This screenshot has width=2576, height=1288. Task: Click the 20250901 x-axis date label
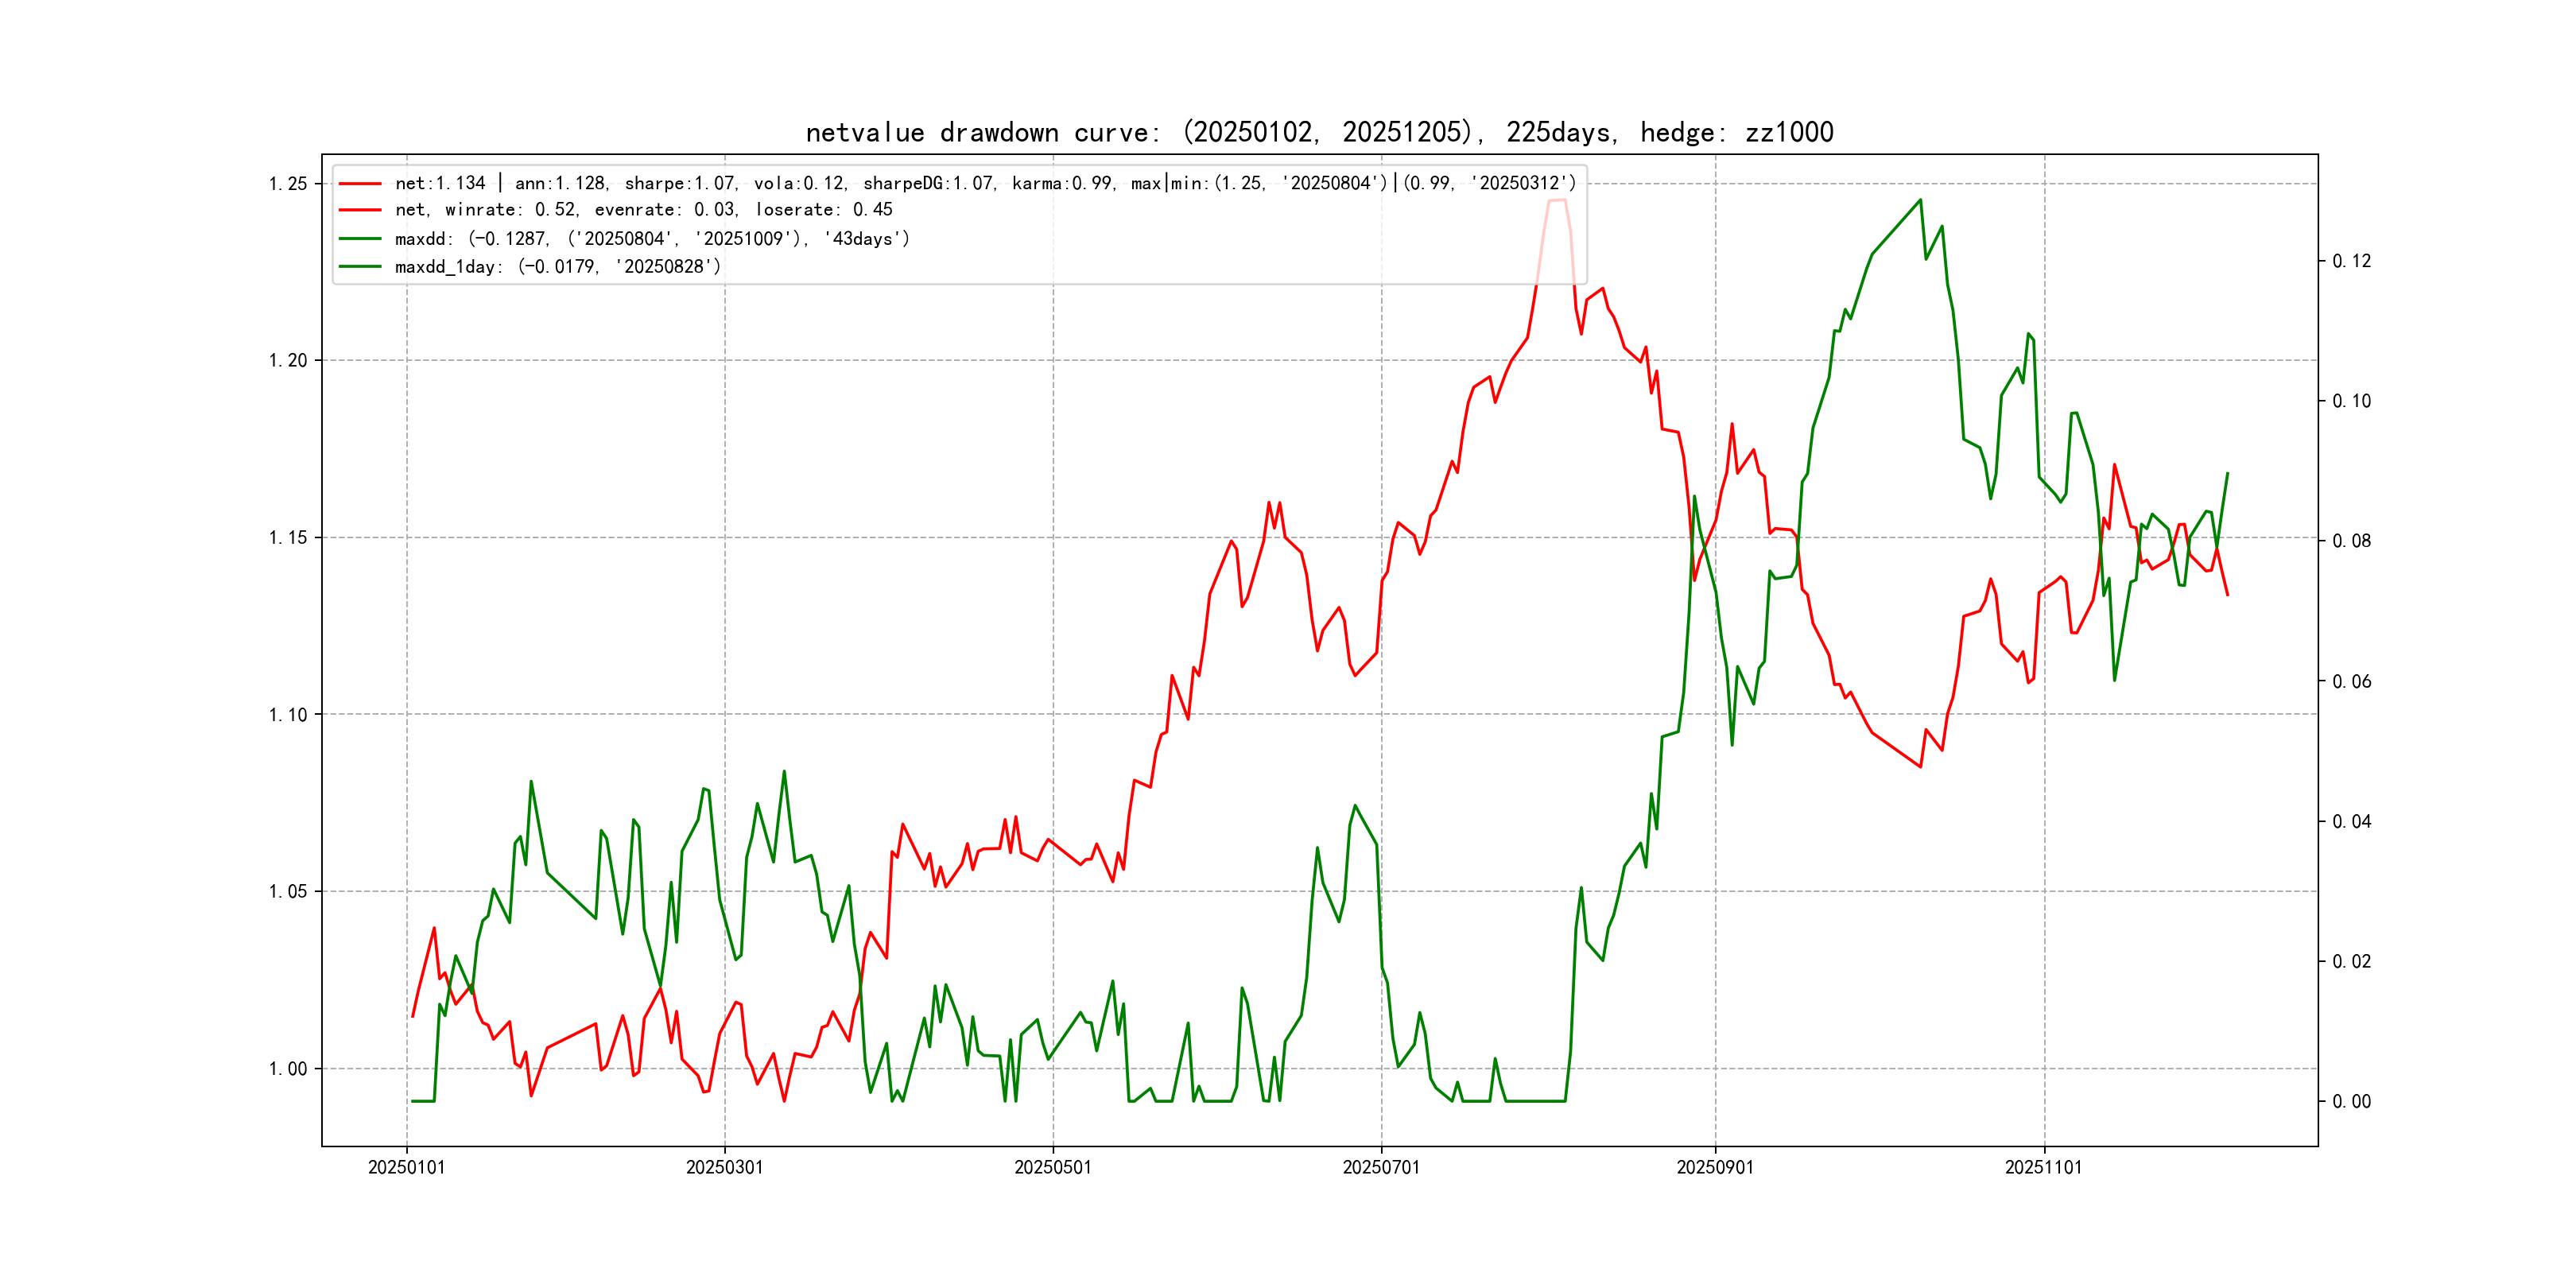pyautogui.click(x=1715, y=1168)
